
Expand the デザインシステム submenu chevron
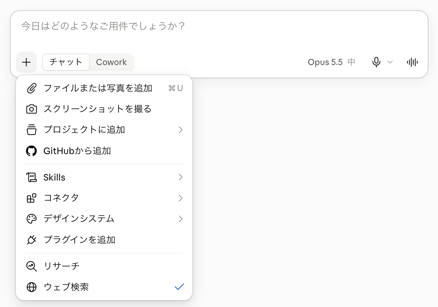180,219
